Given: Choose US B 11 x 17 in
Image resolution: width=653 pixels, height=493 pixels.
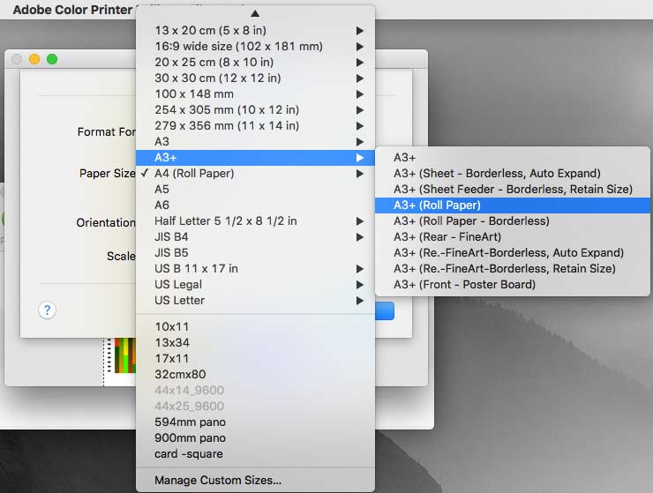Looking at the screenshot, I should point(255,269).
